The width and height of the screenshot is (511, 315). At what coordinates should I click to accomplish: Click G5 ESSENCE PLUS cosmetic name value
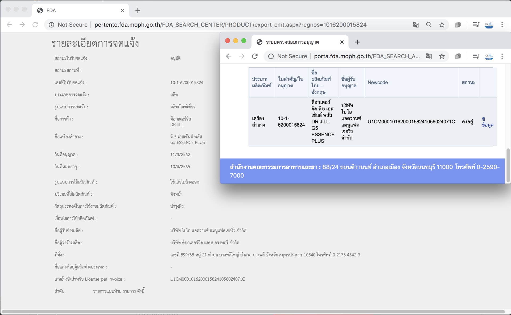(188, 142)
